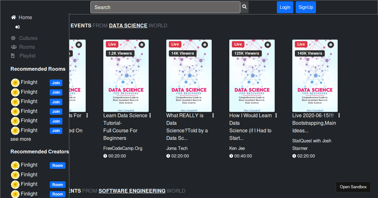This screenshot has width=378, height=198.
Task: Click the Login button
Action: tap(285, 7)
